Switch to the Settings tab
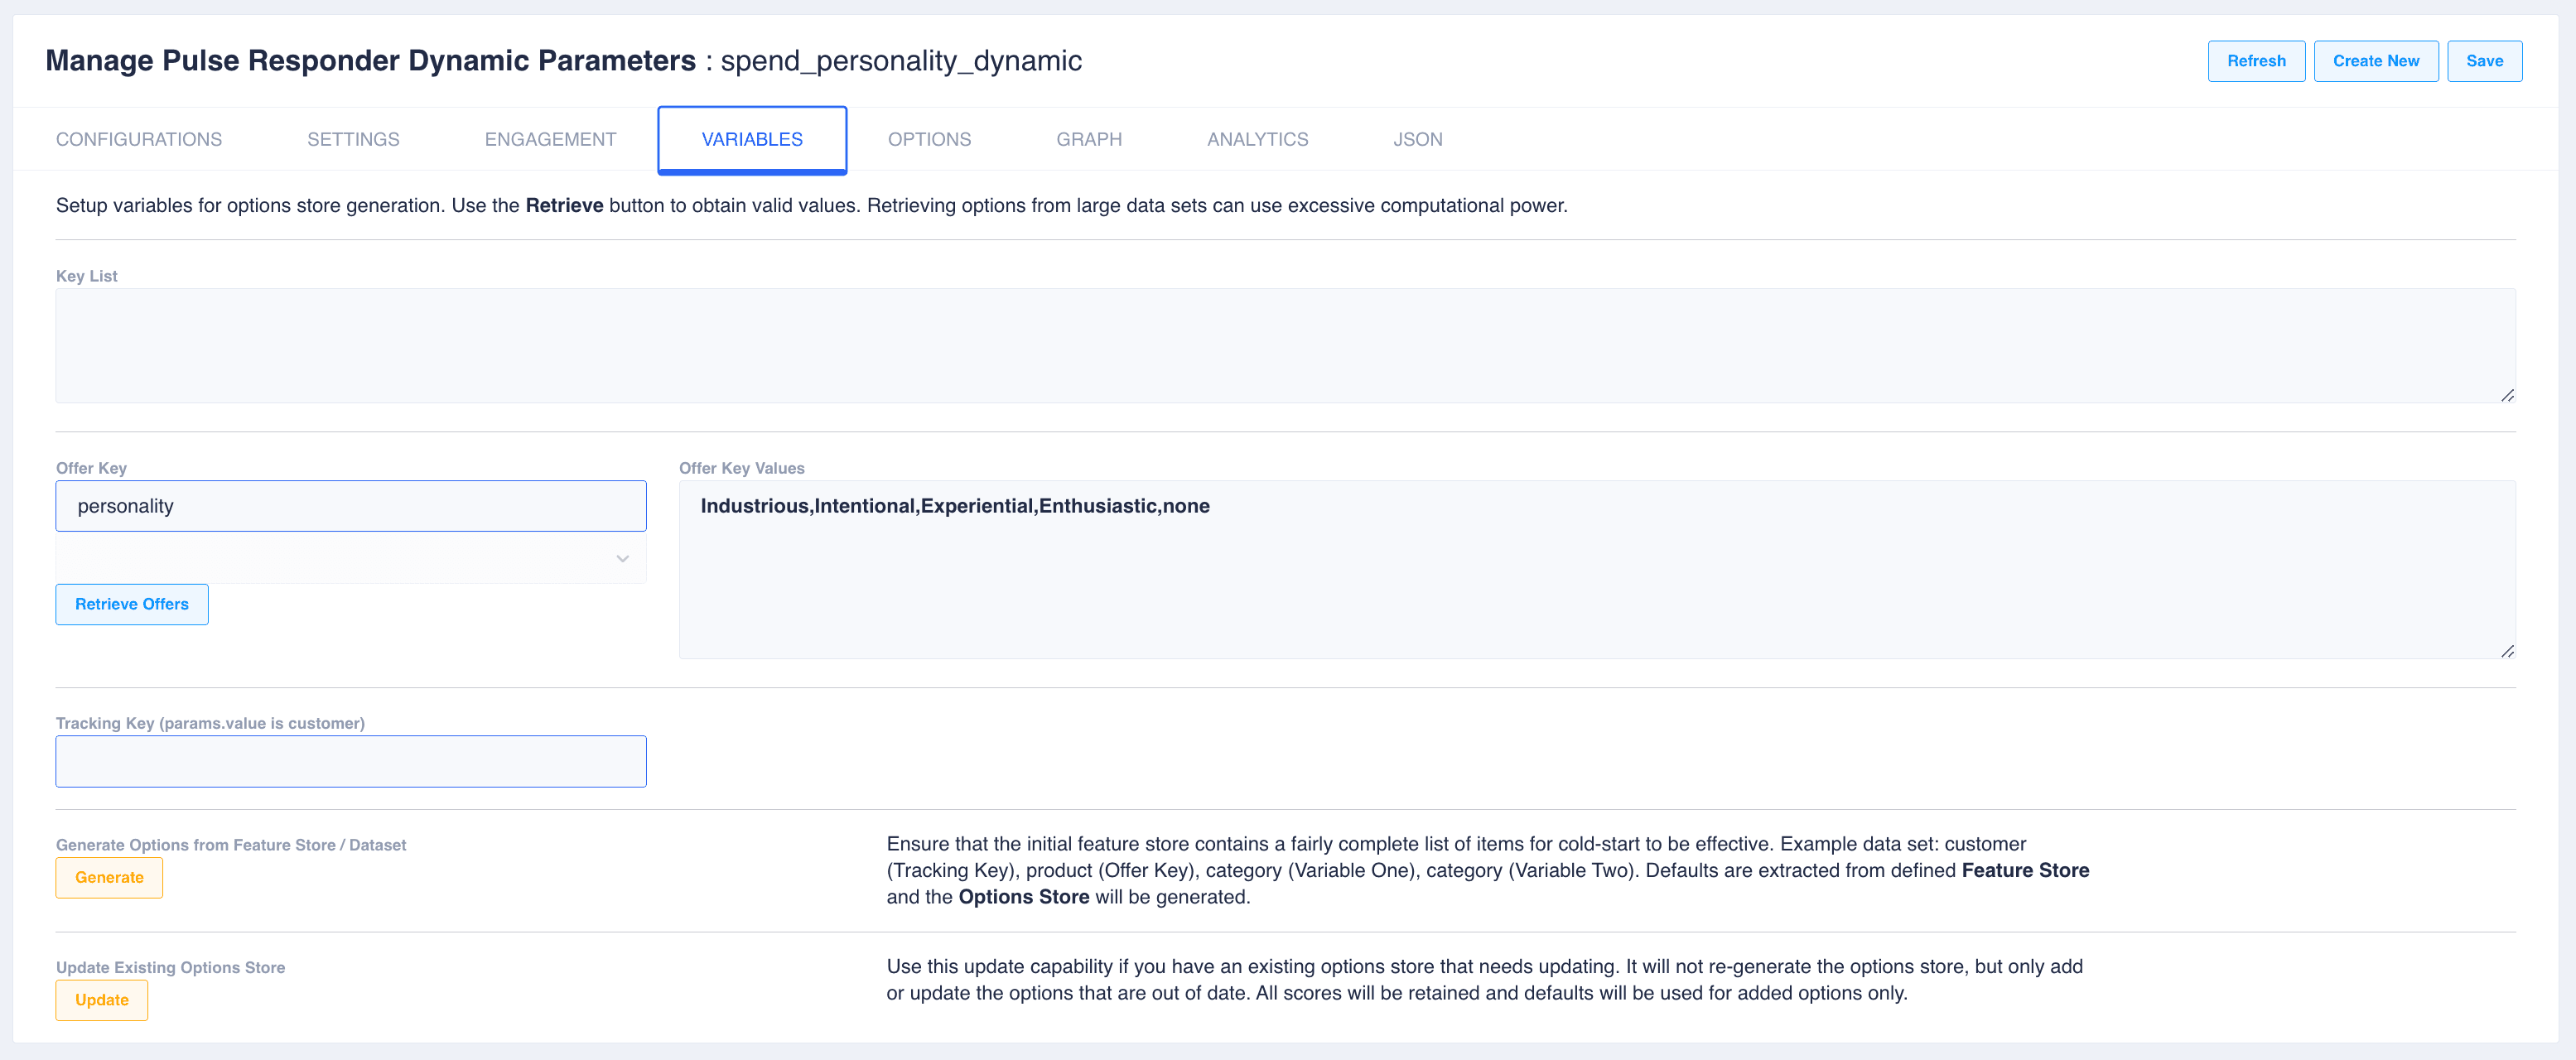This screenshot has height=1060, width=2576. pyautogui.click(x=353, y=139)
